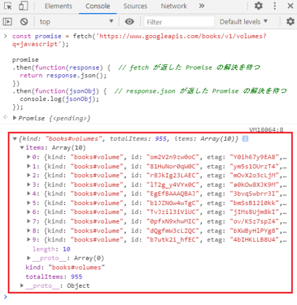Activate the inspect element picker icon
This screenshot has height=305, width=297.
tap(8, 6)
